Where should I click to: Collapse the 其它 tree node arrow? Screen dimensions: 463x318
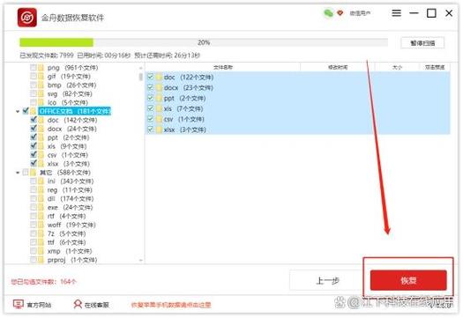(x=18, y=173)
